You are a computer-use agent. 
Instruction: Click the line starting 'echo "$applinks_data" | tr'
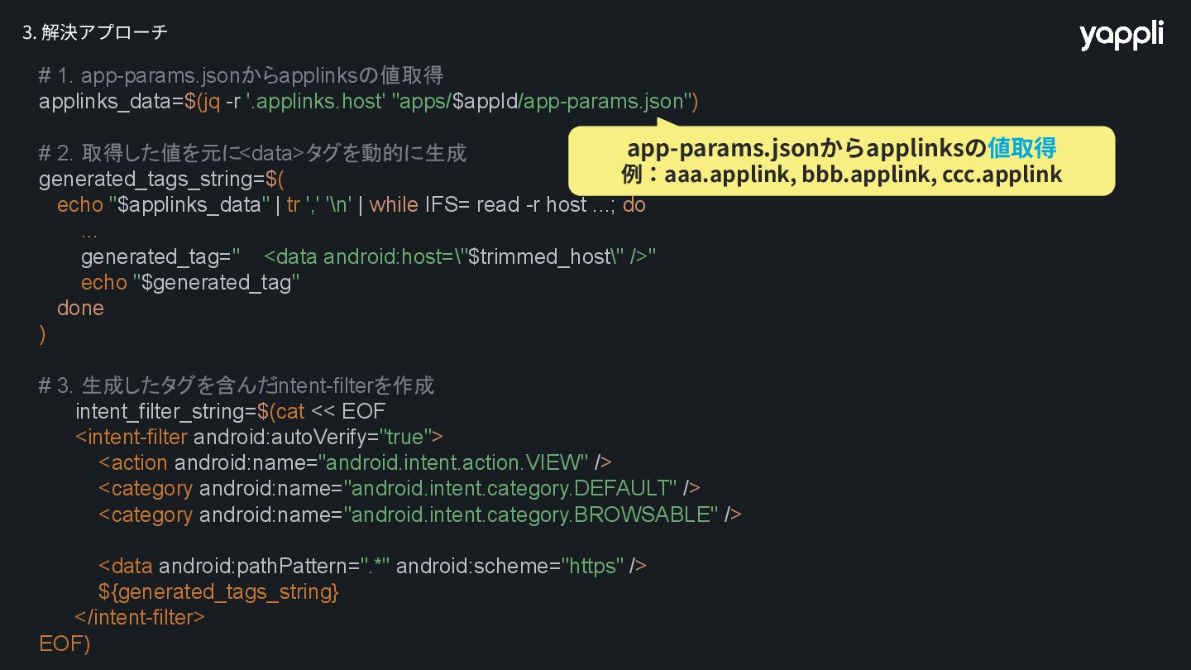coord(352,205)
